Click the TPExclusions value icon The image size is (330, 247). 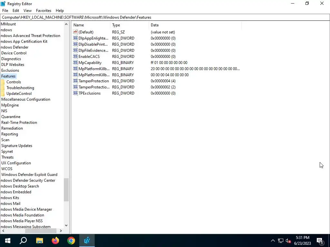[x=75, y=93]
